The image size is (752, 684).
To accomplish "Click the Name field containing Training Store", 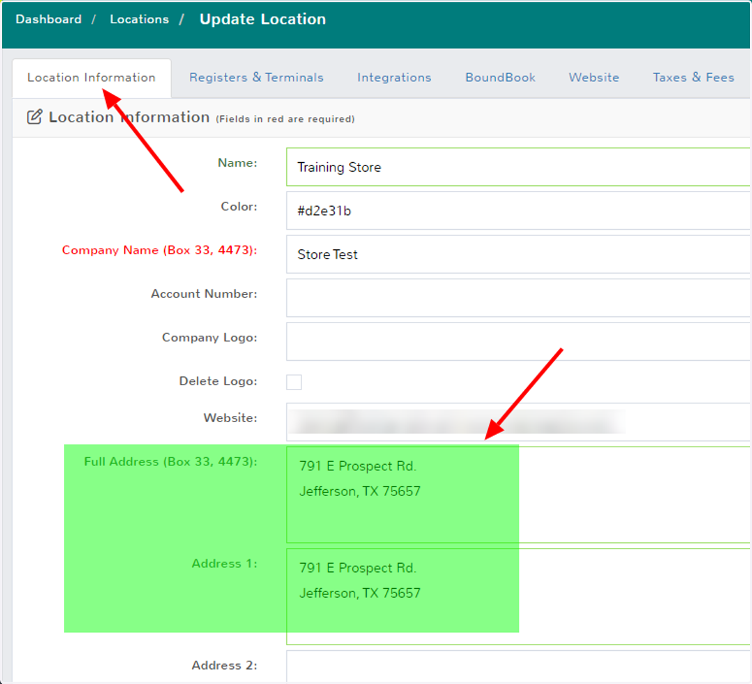I will [518, 167].
